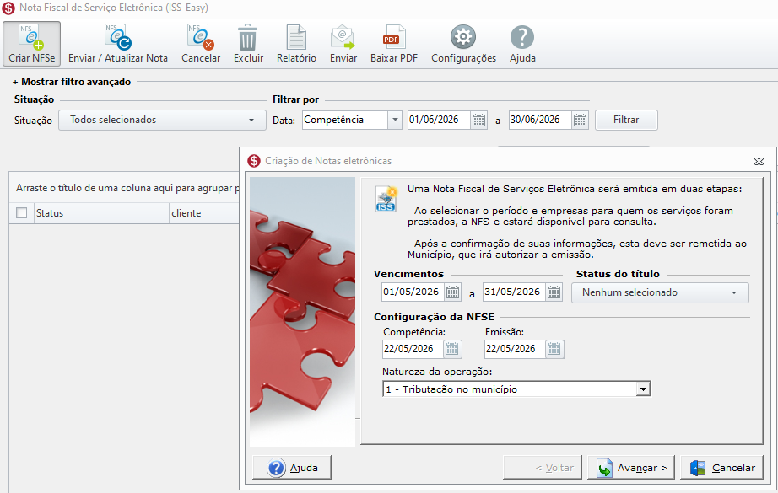Open Enviar / Atualizar Nota tool
This screenshot has height=493, width=778.
pos(117,44)
